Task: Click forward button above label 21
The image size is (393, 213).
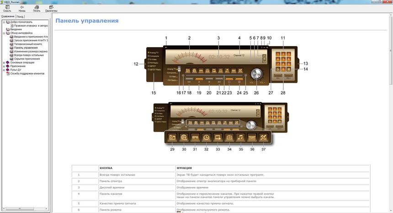Action: click(219, 79)
